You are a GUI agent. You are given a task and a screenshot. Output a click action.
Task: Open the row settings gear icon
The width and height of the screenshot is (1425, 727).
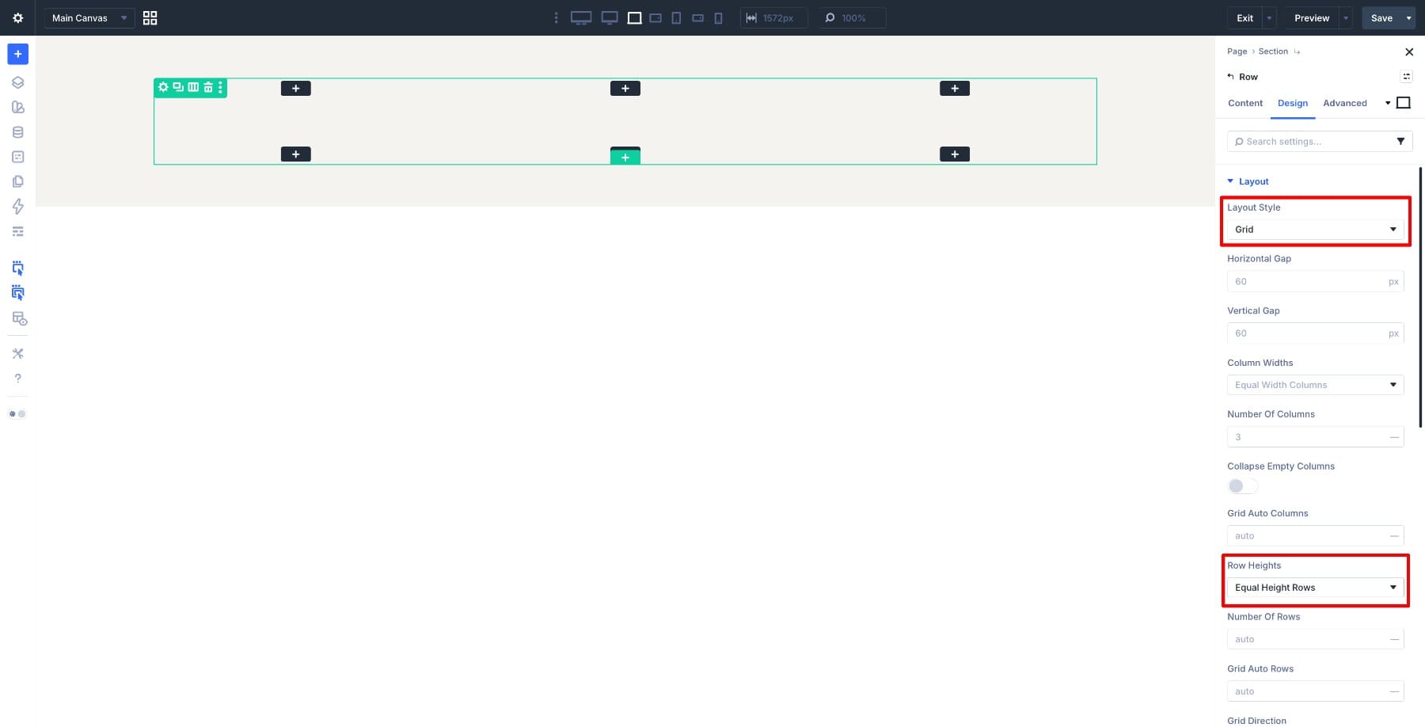click(163, 87)
